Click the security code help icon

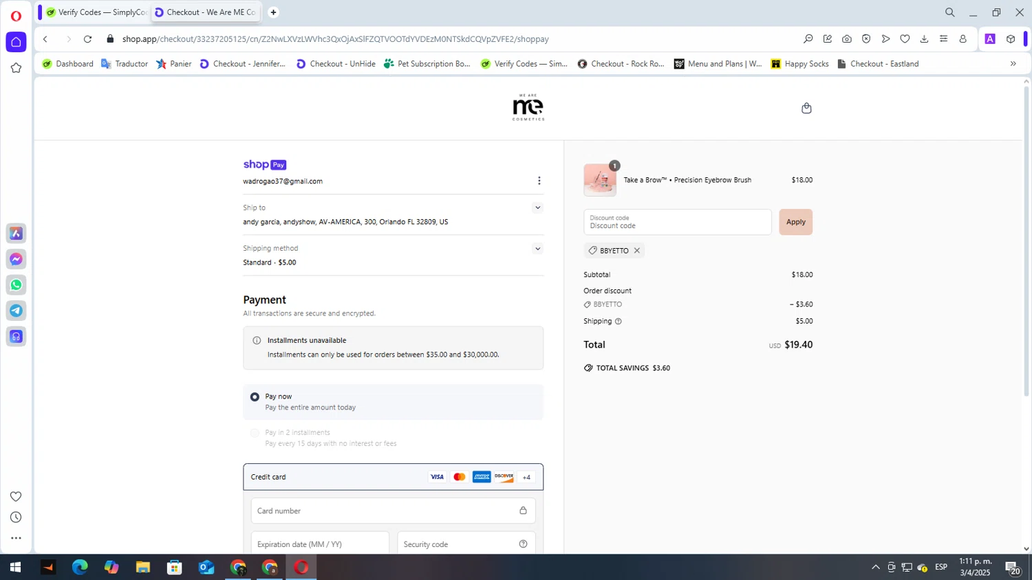[x=523, y=544]
